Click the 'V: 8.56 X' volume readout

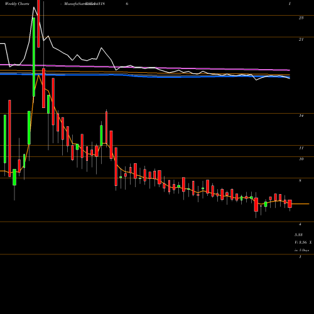(x=303, y=242)
